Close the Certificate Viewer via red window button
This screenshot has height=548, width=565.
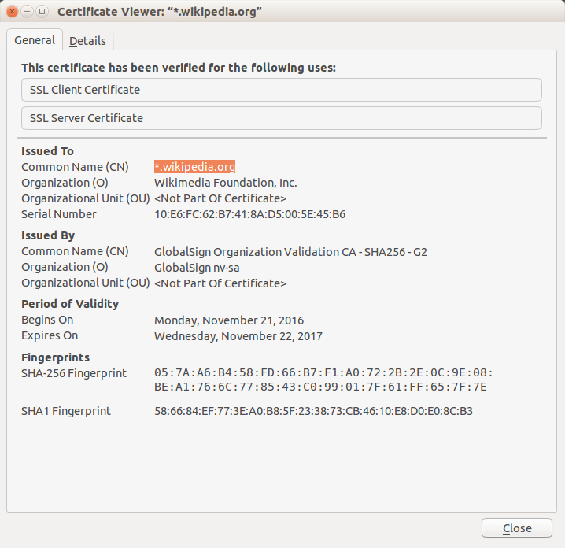tap(12, 12)
